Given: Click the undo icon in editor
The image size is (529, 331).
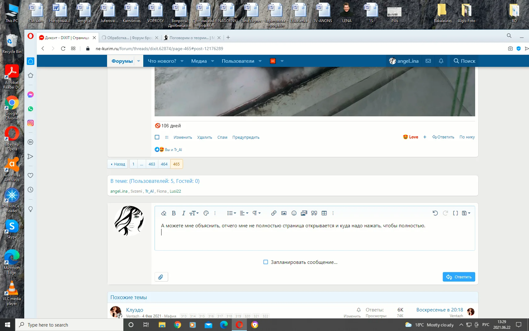Looking at the screenshot, I should tap(435, 213).
